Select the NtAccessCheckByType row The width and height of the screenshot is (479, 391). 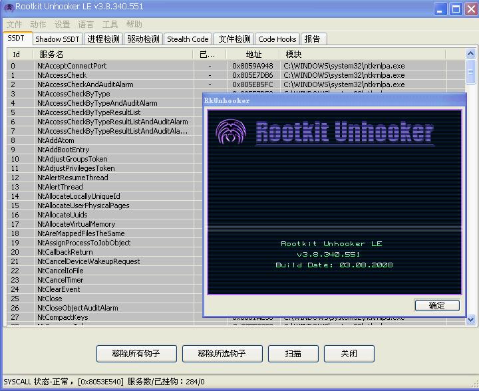105,94
